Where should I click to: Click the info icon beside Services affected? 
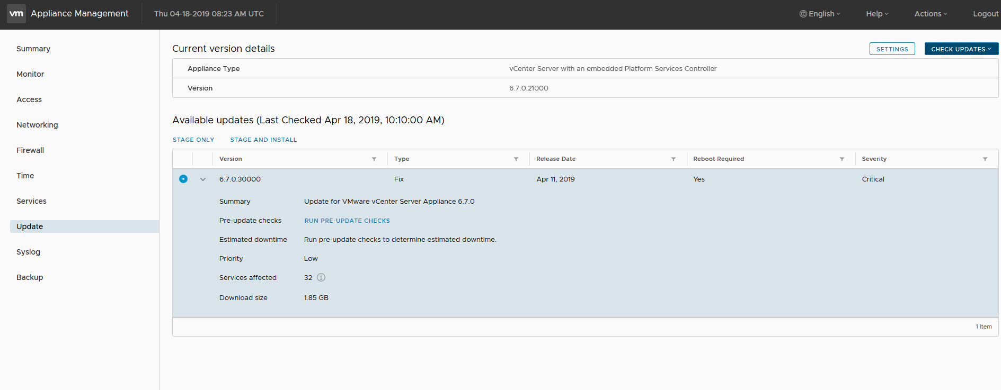point(321,277)
